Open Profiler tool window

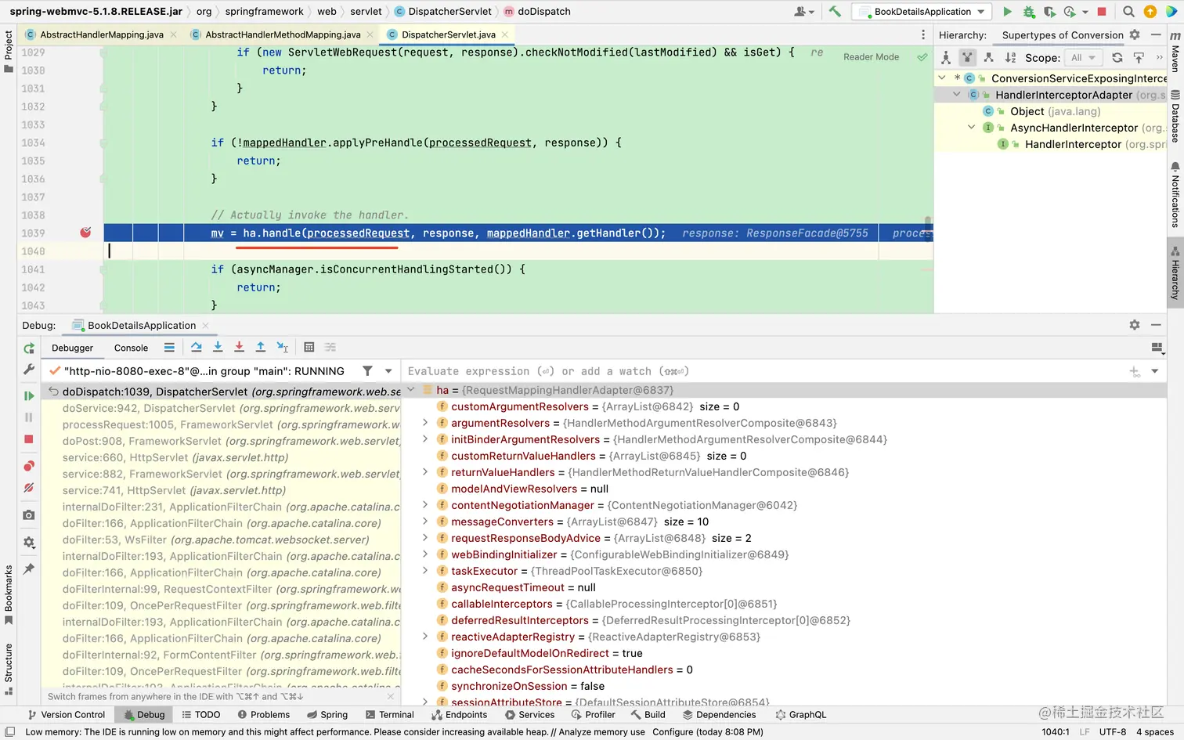point(593,715)
